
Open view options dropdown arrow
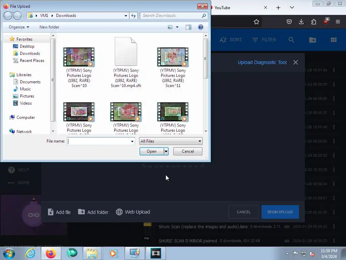(177, 27)
